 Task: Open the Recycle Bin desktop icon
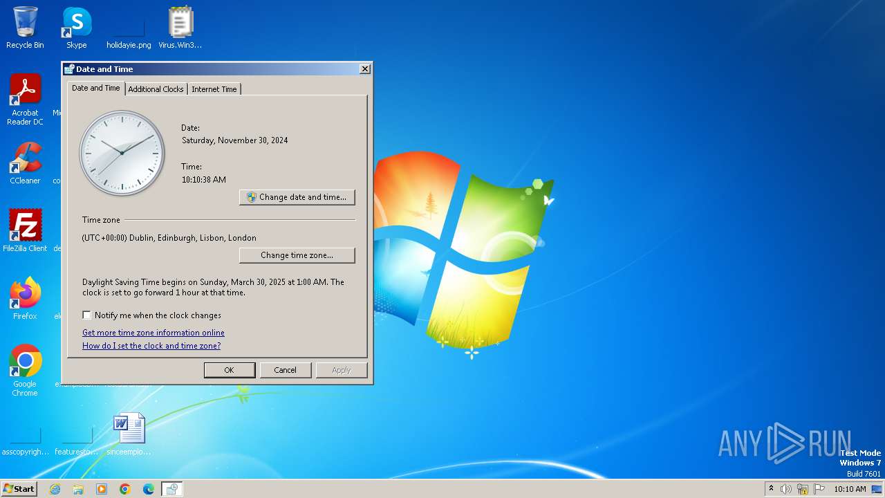coord(25,28)
